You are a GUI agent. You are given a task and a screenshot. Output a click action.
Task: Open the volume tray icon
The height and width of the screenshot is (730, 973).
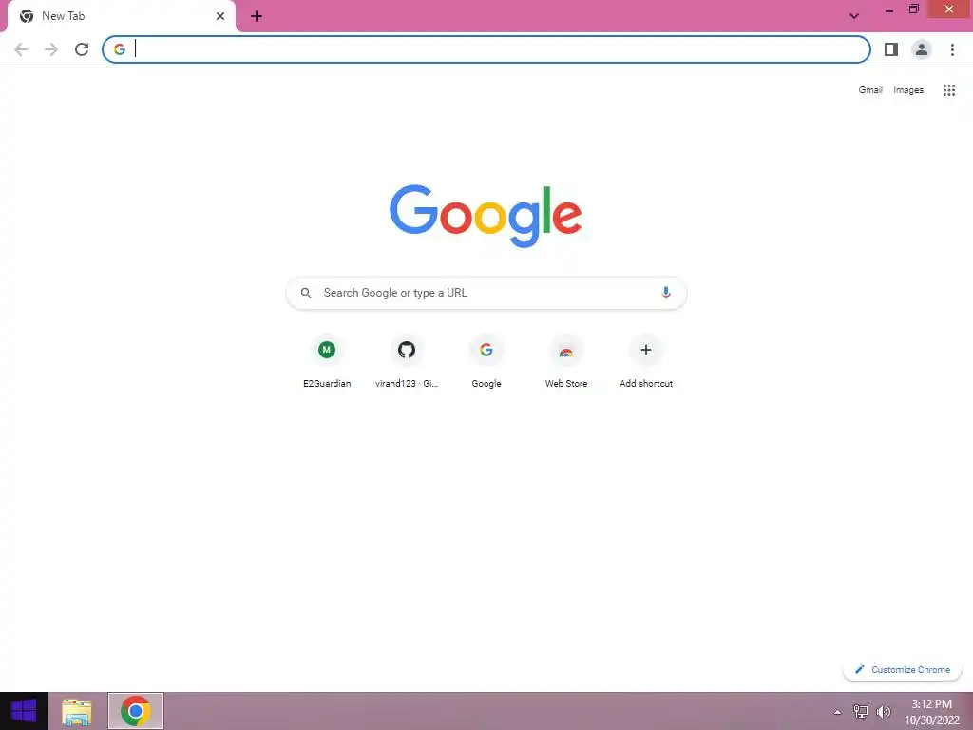(x=883, y=712)
